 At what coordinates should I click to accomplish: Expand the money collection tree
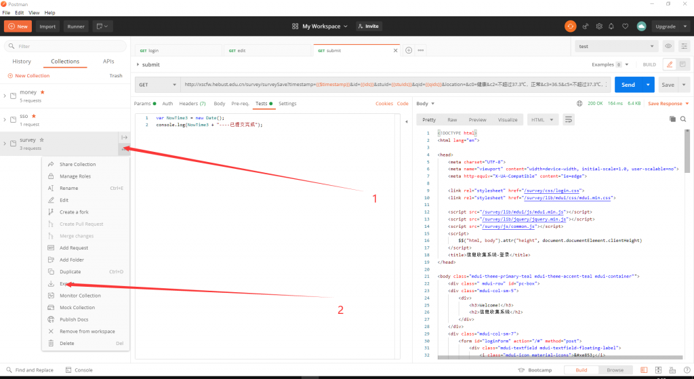click(5, 96)
